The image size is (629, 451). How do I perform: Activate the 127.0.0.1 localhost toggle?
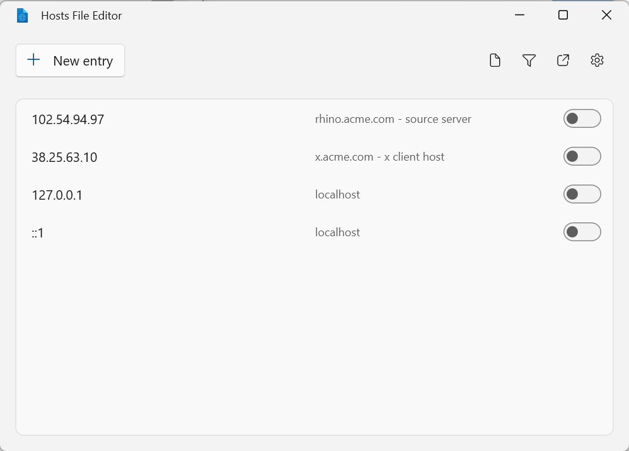[582, 194]
